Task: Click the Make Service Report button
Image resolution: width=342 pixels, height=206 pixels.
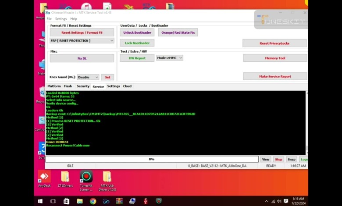Action: point(275,76)
